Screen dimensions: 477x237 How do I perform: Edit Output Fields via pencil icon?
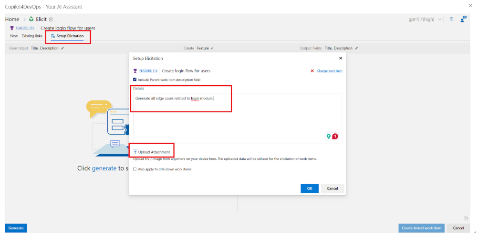(x=356, y=48)
